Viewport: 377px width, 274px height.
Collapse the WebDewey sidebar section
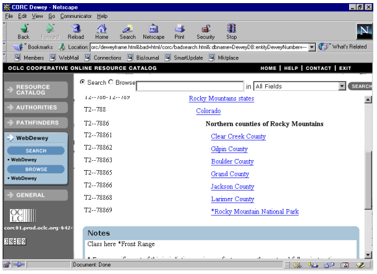[36, 138]
